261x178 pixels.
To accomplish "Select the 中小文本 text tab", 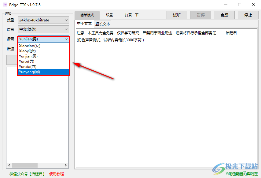I will pos(84,24).
